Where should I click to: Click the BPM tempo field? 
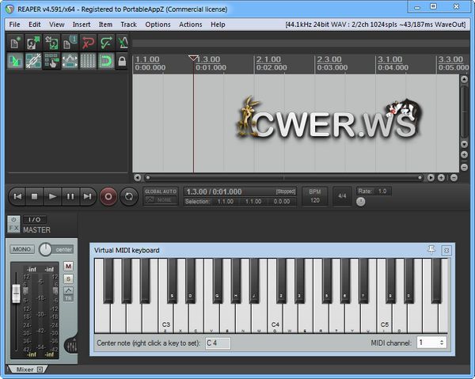tap(314, 195)
